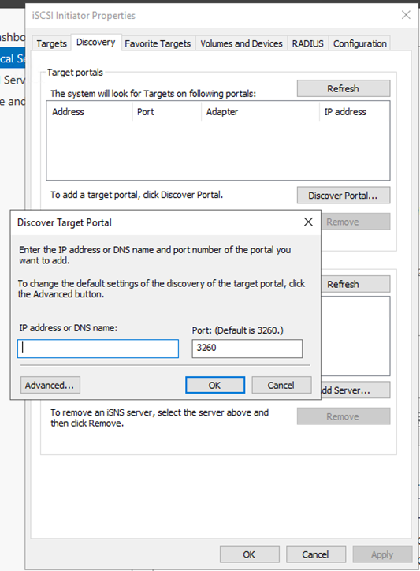Switch to the Targets tab
Screen dimensions: 420x571
click(51, 43)
